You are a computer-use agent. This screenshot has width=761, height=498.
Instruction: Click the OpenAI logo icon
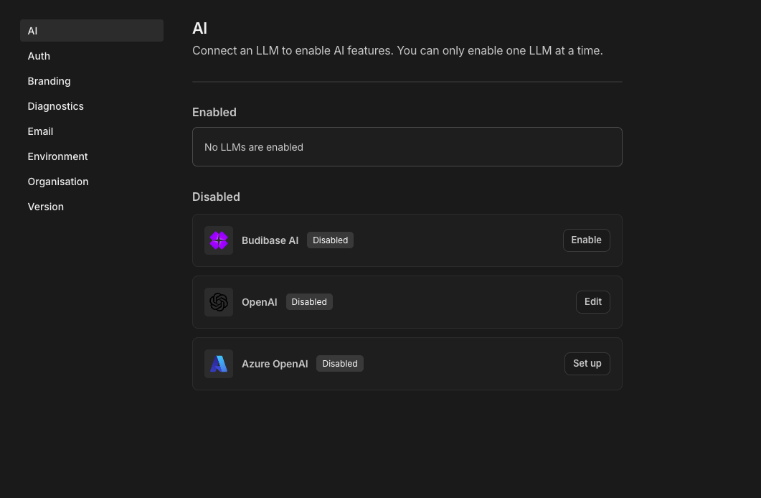tap(218, 302)
